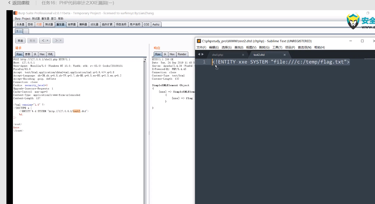Open the 帮助(H) menu in Sublime Text
This screenshot has width=375, height=204.
coord(319,47)
